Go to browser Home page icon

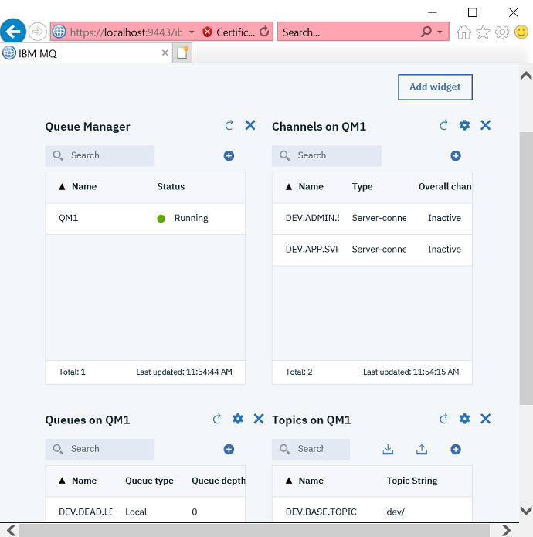click(x=463, y=32)
